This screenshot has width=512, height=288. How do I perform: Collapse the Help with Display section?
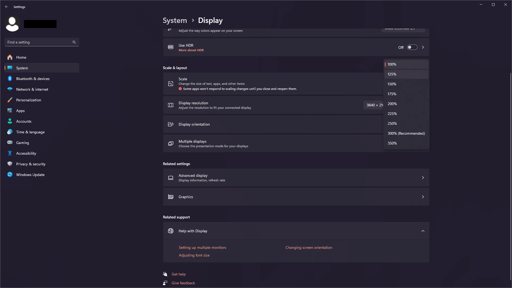point(423,231)
